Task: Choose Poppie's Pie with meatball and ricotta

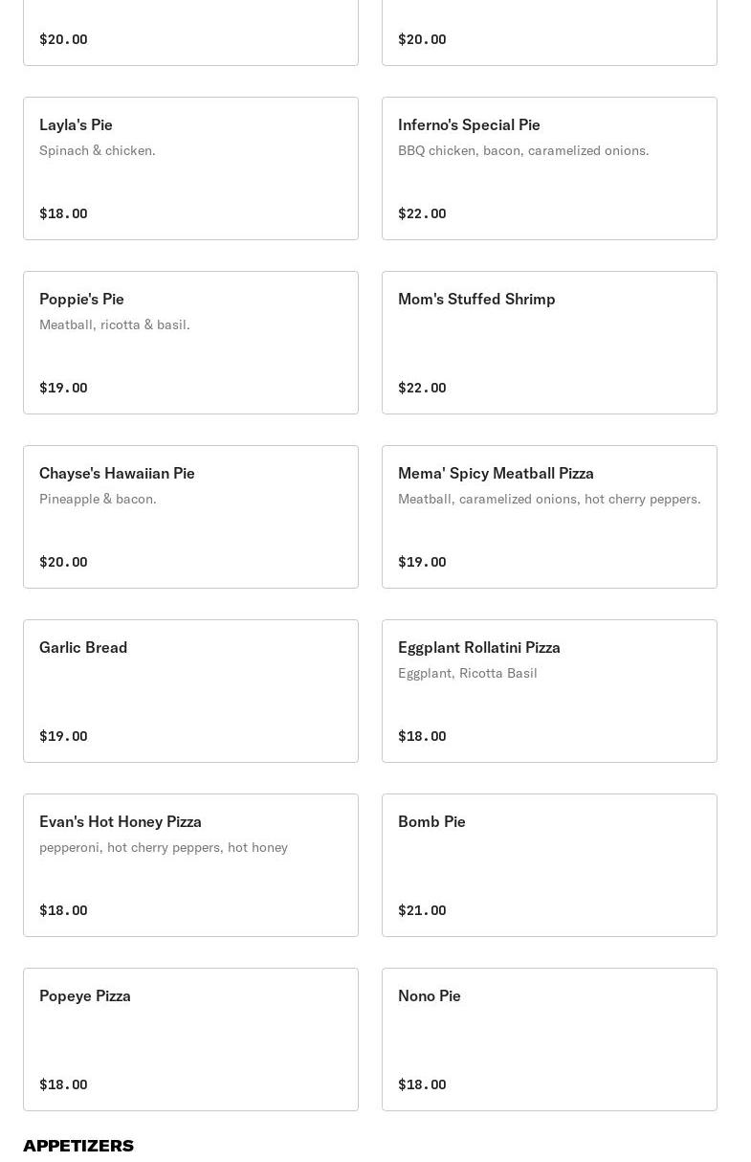Action: point(190,343)
